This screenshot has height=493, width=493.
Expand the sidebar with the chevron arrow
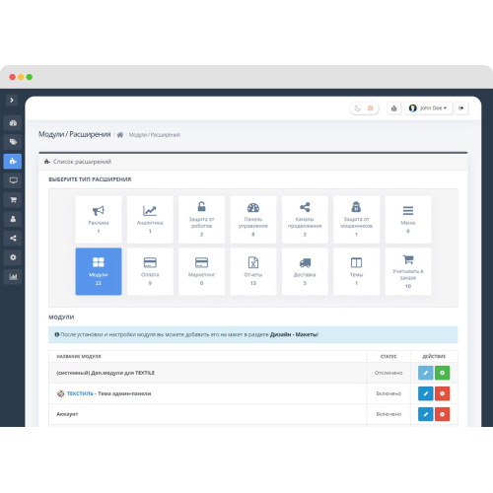[12, 101]
